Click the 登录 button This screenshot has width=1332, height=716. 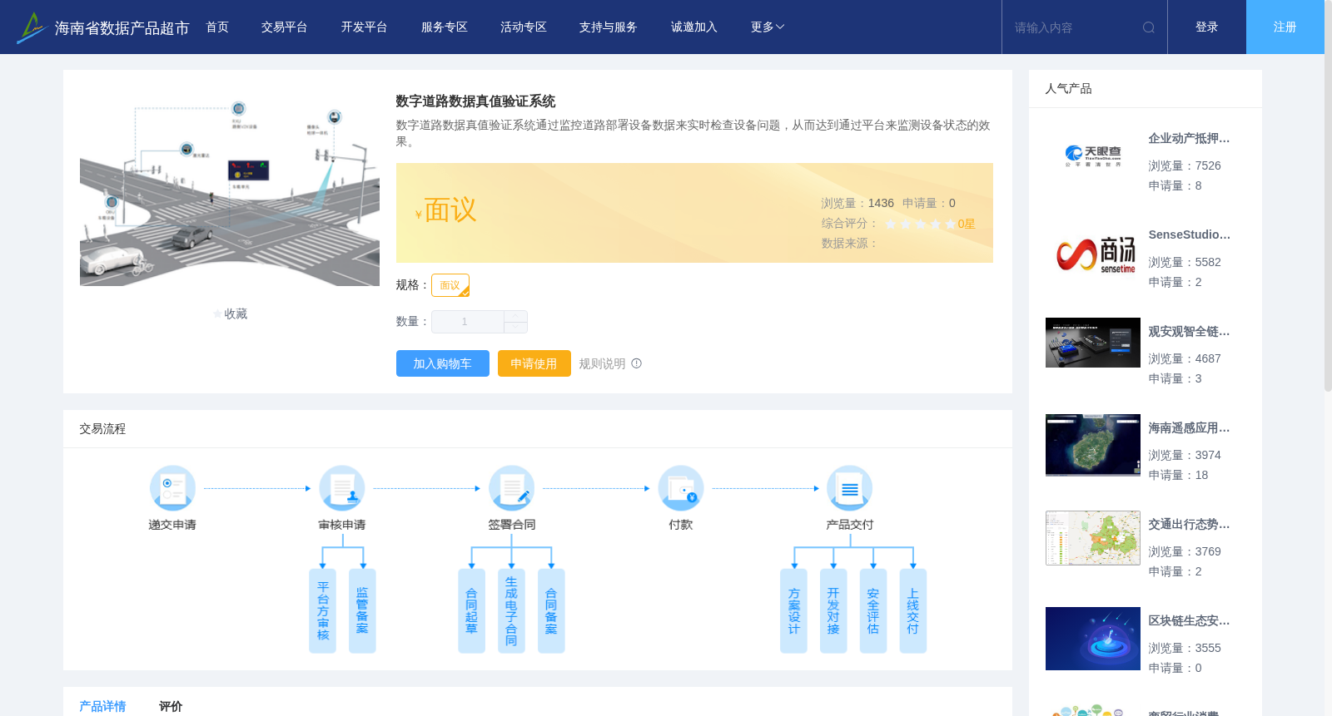click(x=1207, y=27)
